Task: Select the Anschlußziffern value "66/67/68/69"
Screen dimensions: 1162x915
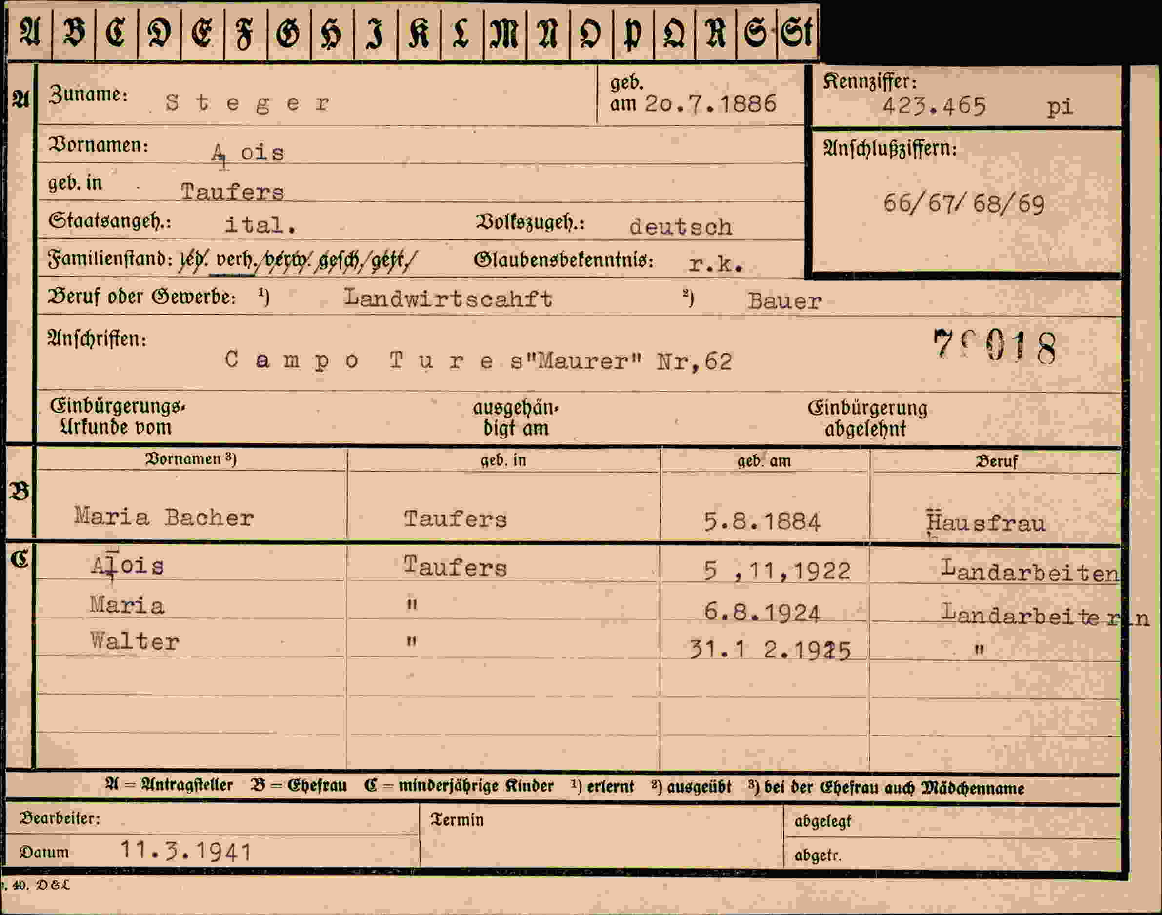Action: click(x=964, y=204)
